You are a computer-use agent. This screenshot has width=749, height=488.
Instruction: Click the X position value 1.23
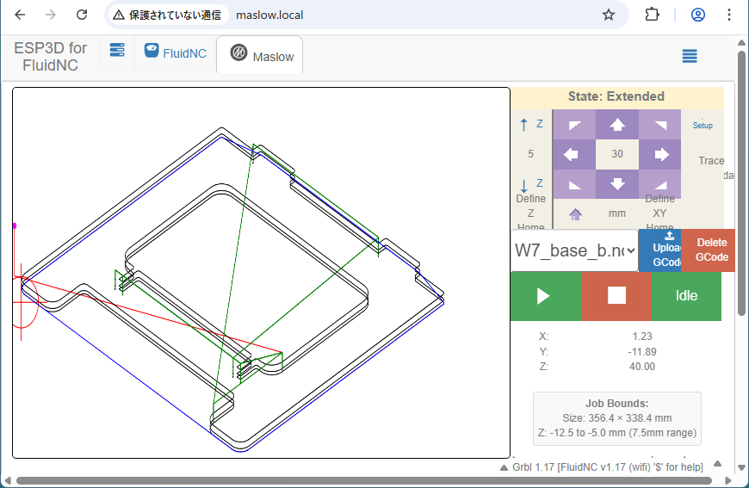[642, 337]
